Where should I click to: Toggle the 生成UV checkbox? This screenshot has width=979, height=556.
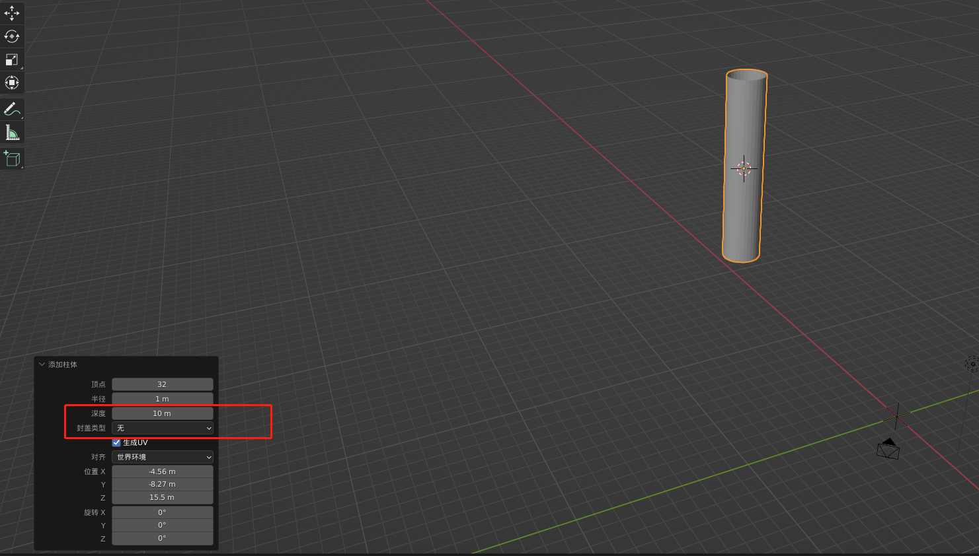click(x=116, y=442)
